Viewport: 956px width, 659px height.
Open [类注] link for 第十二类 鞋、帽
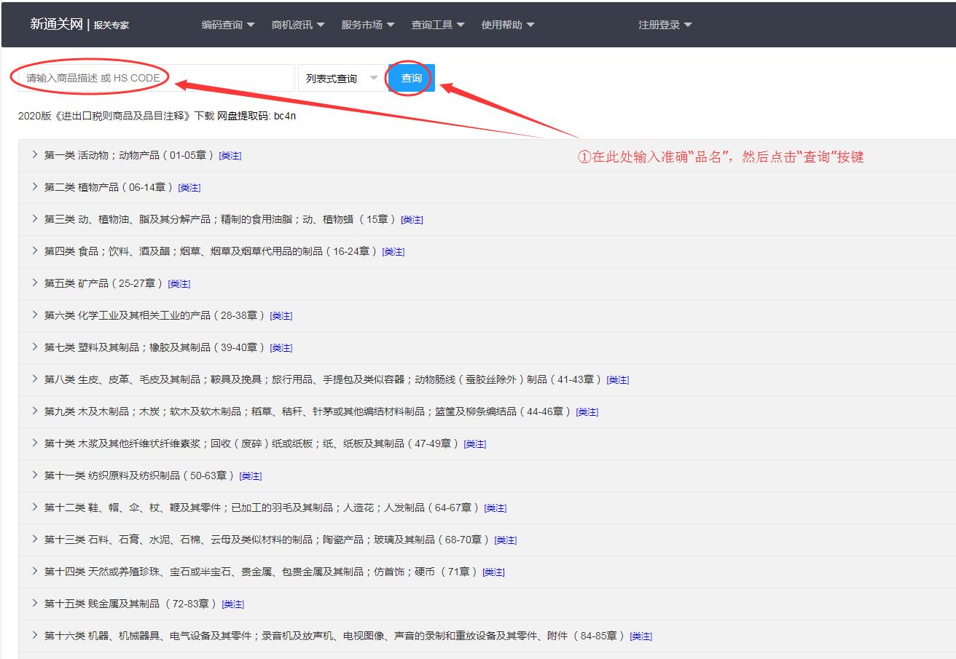coord(495,508)
